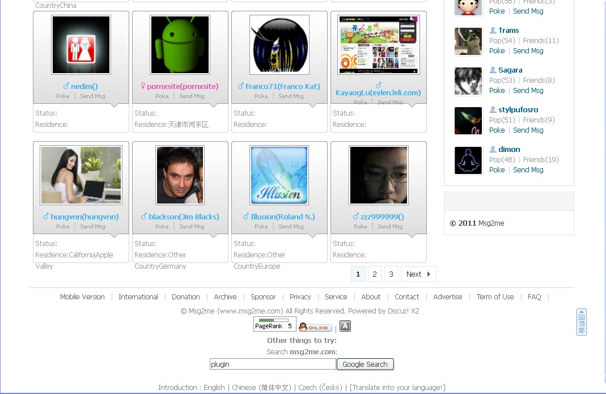Image resolution: width=606 pixels, height=394 pixels.
Task: Click the user icon beside dimon
Action: [493, 149]
